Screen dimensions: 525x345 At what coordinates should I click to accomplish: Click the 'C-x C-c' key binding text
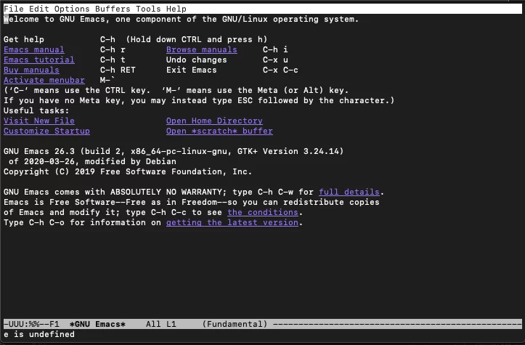pos(280,70)
